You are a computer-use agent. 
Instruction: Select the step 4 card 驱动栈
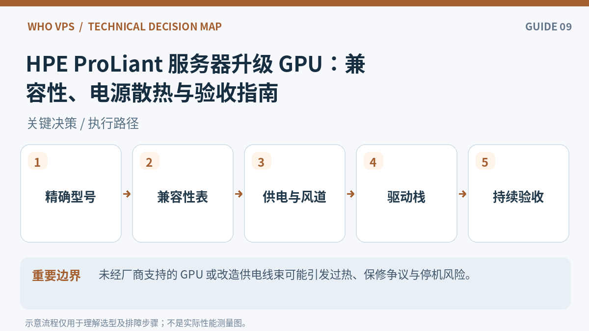(x=406, y=193)
